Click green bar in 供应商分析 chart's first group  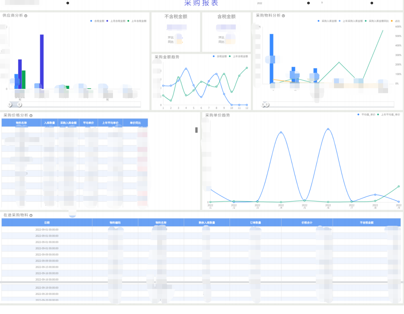(24, 80)
